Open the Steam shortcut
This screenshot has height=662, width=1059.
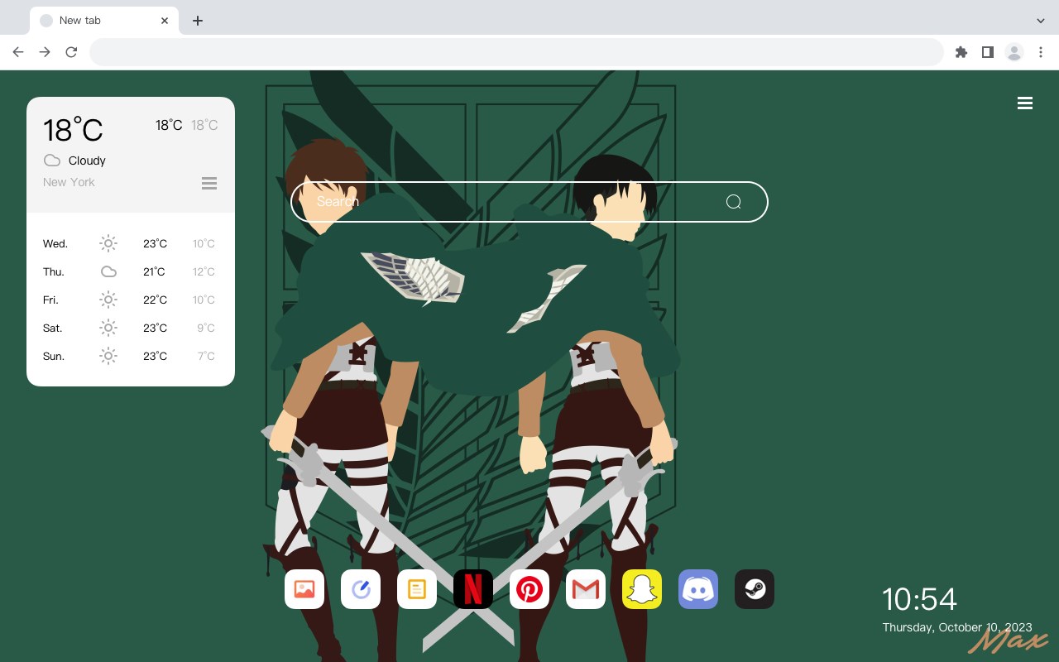[x=755, y=589]
